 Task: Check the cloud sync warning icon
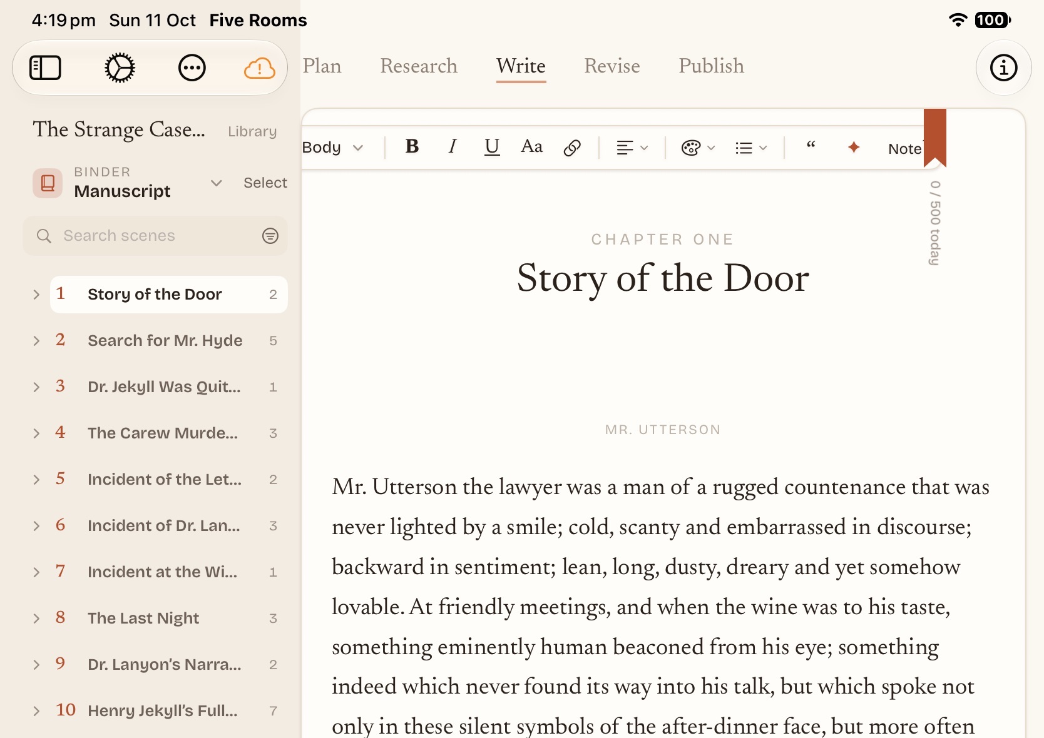tap(259, 68)
